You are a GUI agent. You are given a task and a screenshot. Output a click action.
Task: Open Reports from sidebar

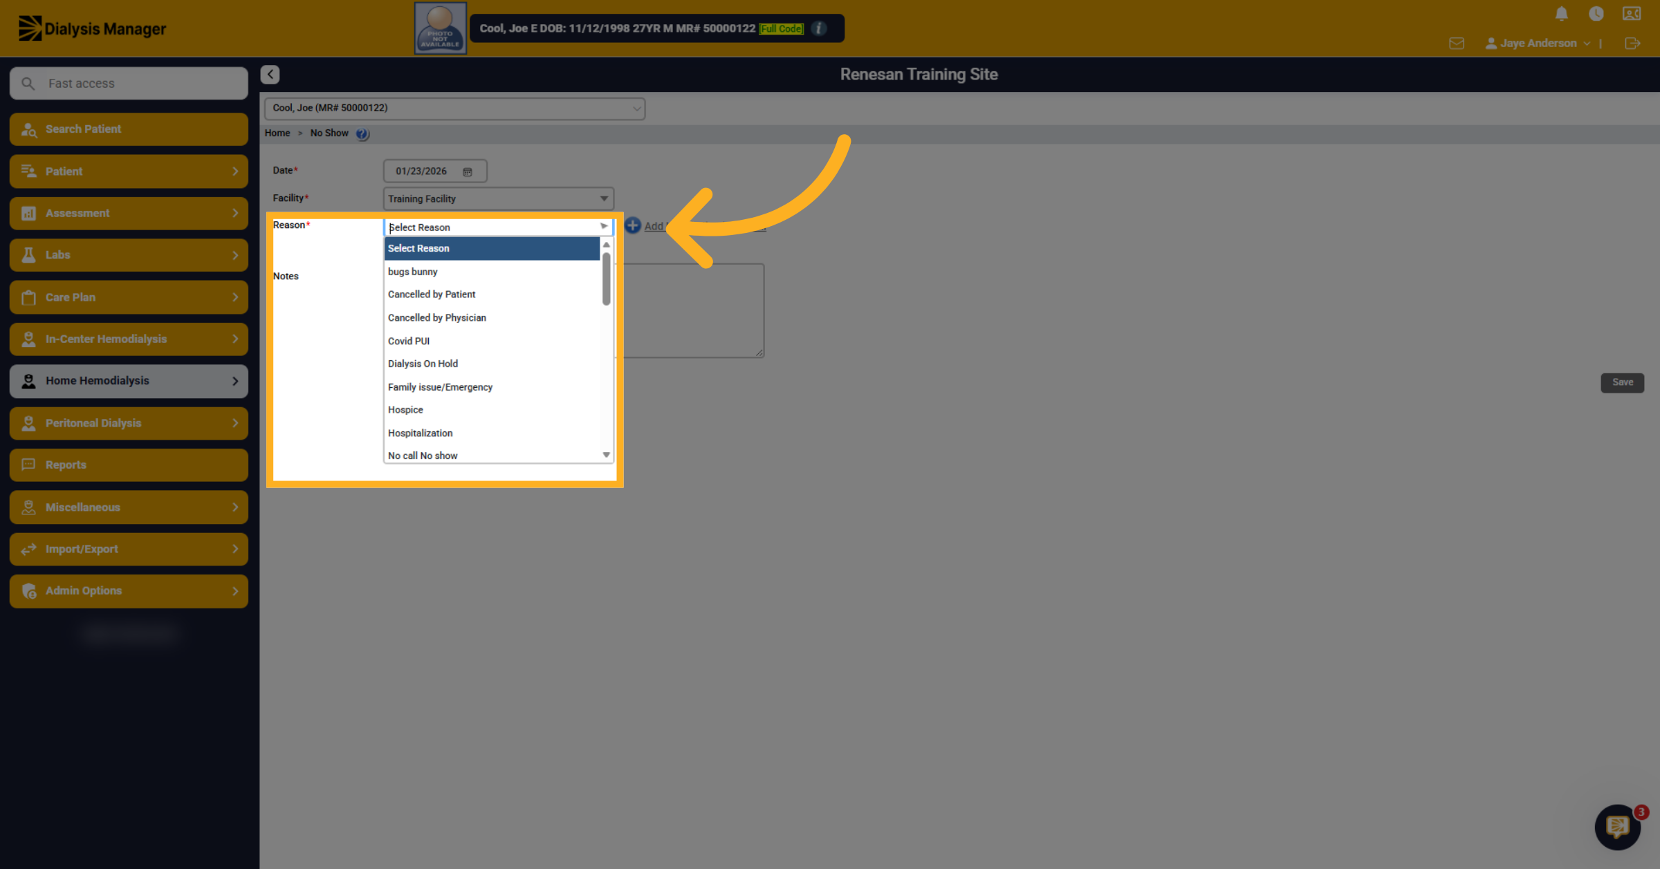click(129, 465)
